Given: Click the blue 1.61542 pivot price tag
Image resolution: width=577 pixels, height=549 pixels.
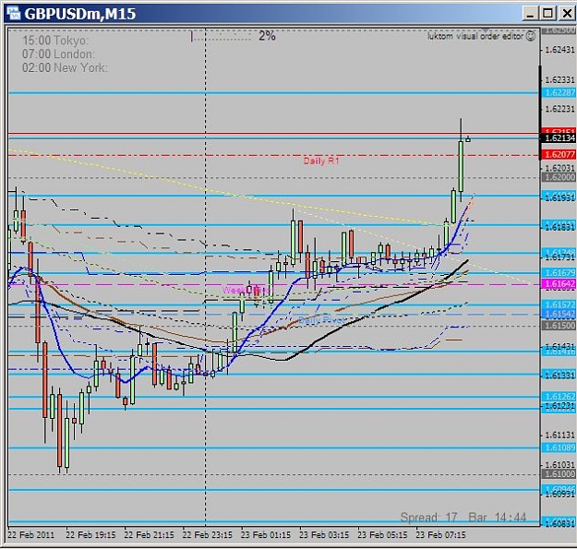Looking at the screenshot, I should (559, 314).
